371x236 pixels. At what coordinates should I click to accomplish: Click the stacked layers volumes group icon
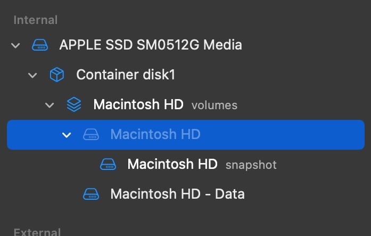(x=74, y=104)
